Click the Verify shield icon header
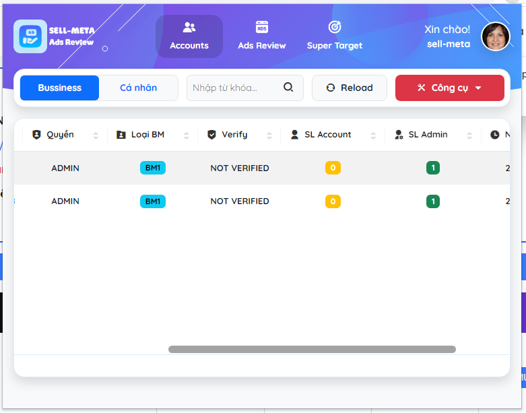This screenshot has height=413, width=526. click(x=211, y=135)
